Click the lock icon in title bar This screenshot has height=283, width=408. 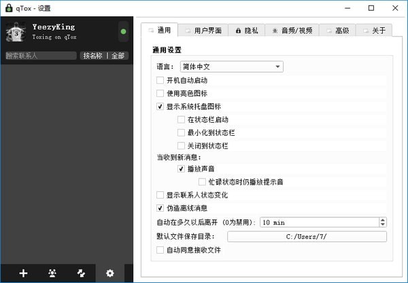point(9,8)
